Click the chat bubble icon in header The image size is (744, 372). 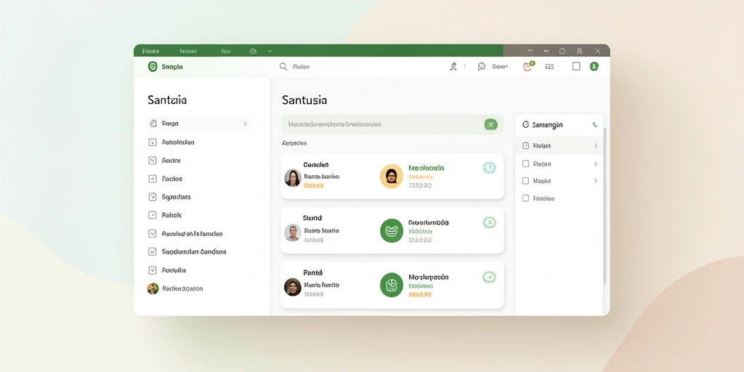coord(482,67)
